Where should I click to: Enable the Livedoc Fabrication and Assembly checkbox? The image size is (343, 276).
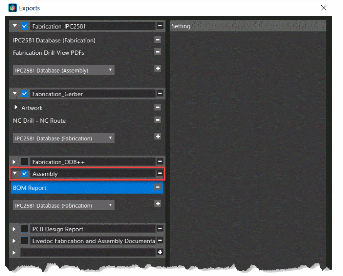24,241
